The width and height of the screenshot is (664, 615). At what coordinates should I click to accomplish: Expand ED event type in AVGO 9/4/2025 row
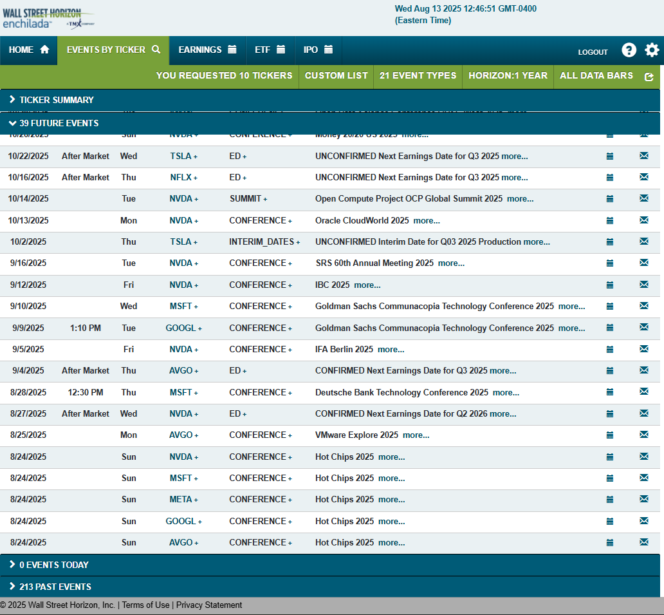[x=244, y=372]
